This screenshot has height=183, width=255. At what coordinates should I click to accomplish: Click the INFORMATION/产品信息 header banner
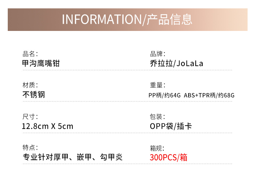pos(127,19)
